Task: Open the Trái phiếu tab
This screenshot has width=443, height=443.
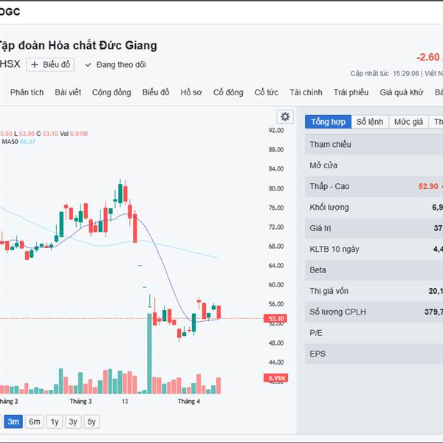Action: (x=351, y=92)
